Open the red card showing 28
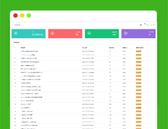The height and width of the screenshot is (129, 168). (65, 34)
